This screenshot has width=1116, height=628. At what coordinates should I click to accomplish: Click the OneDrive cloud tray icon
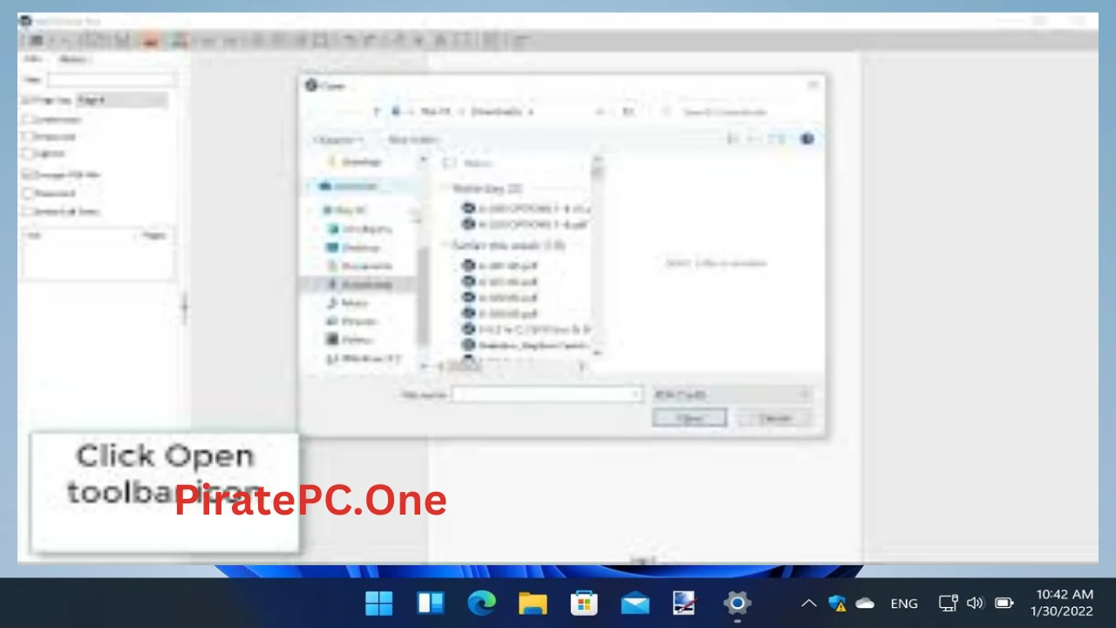coord(865,603)
